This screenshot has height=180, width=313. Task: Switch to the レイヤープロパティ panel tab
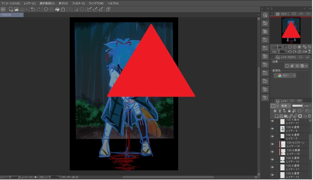pos(286,57)
